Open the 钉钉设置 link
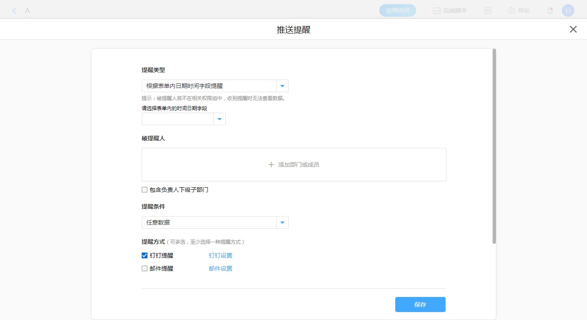 pos(220,255)
